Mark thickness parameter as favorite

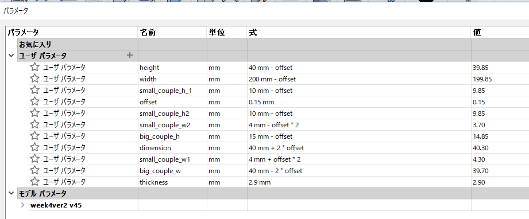(x=34, y=182)
